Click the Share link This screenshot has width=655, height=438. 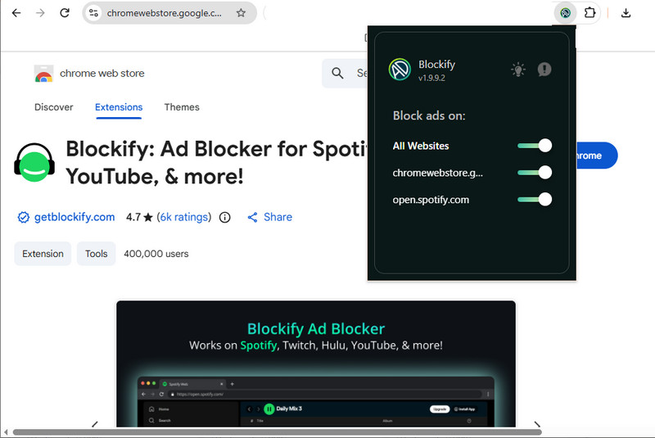[x=278, y=217]
